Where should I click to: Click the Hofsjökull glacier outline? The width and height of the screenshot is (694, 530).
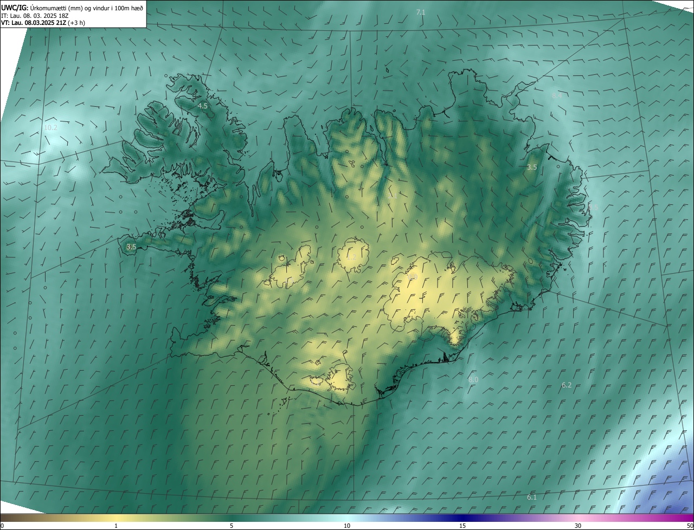click(353, 255)
